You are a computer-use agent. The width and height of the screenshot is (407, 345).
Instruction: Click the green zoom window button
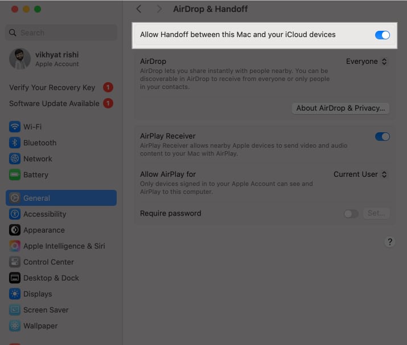(38, 9)
